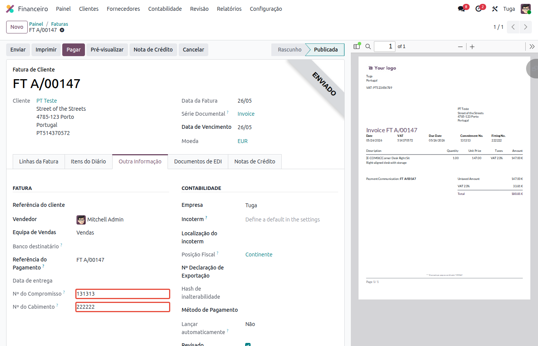Viewport: 538px width, 346px height.
Task: Open the PDF tools double-chevron menu
Action: (x=532, y=47)
